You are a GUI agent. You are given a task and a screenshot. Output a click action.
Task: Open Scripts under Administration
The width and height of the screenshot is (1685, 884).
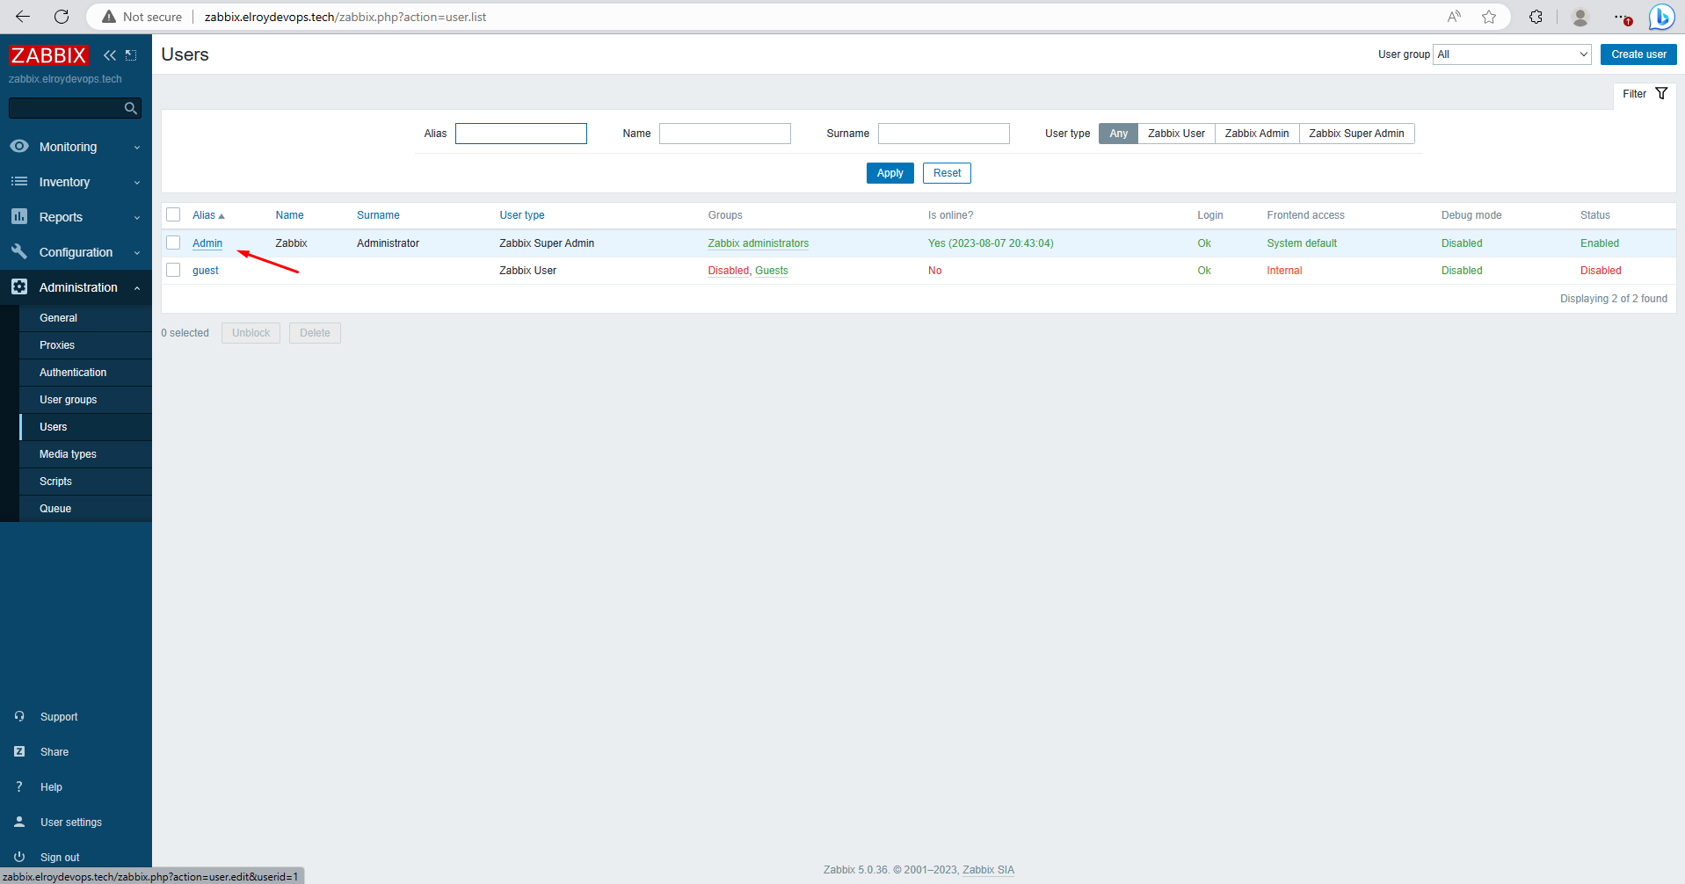85,482
